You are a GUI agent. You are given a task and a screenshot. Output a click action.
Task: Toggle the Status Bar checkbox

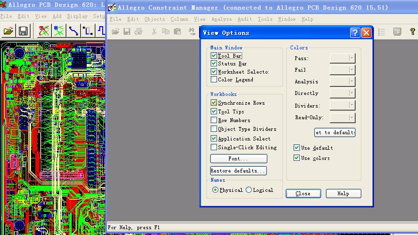(x=214, y=63)
